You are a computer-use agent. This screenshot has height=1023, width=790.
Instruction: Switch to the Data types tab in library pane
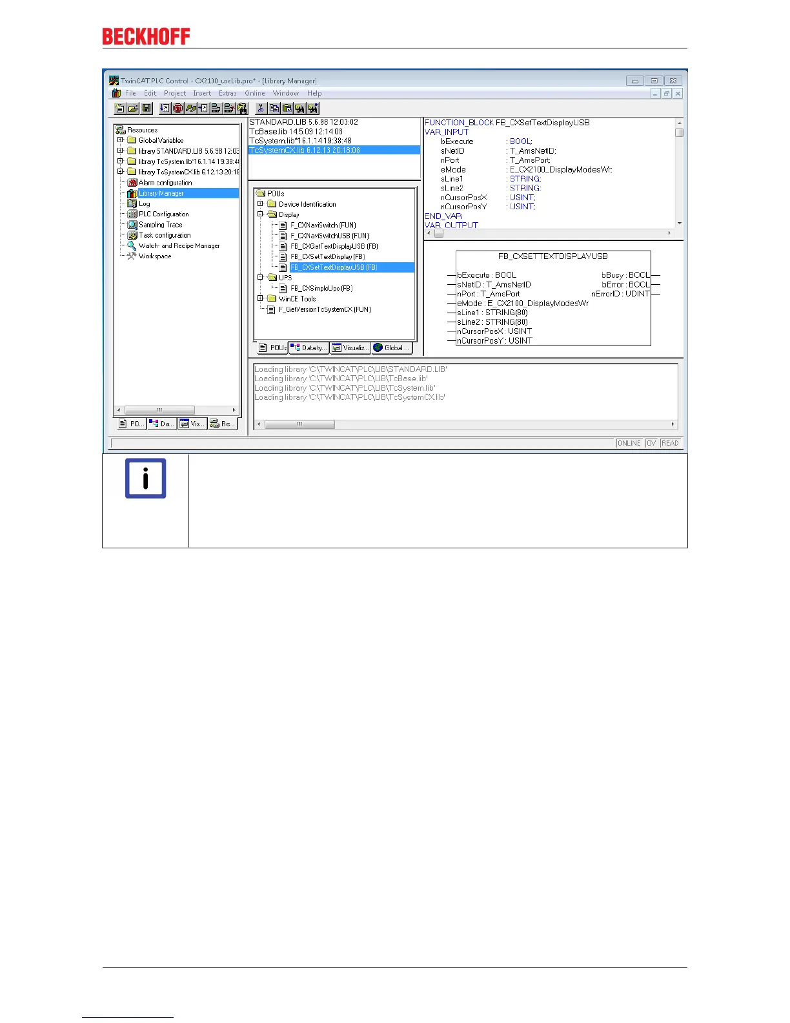[309, 348]
